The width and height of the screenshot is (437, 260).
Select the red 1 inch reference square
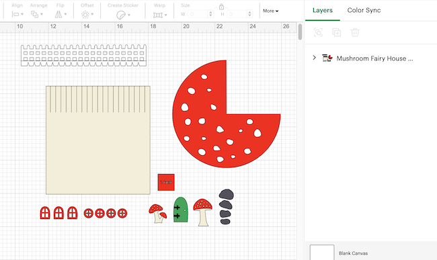tap(166, 182)
